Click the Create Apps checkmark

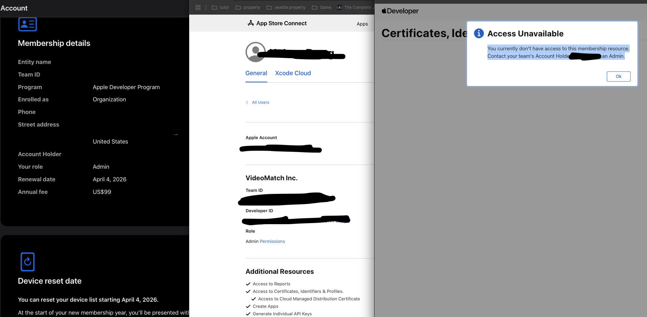[248, 306]
